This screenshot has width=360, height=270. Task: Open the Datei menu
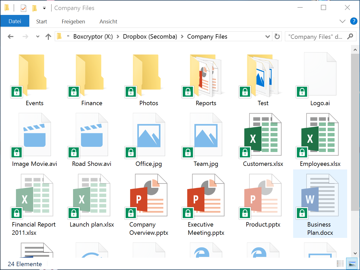click(x=15, y=21)
